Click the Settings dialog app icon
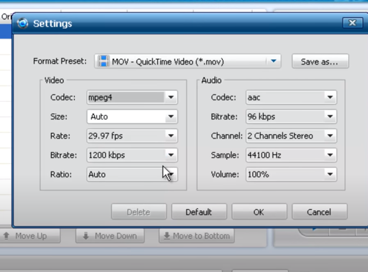 click(x=23, y=23)
